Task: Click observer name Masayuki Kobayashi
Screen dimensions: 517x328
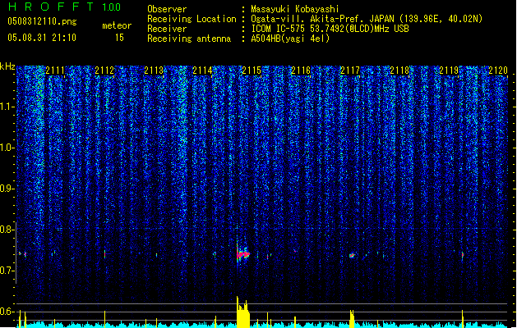Action: point(295,9)
